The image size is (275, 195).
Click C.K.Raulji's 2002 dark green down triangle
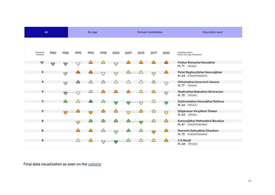coord(116,142)
